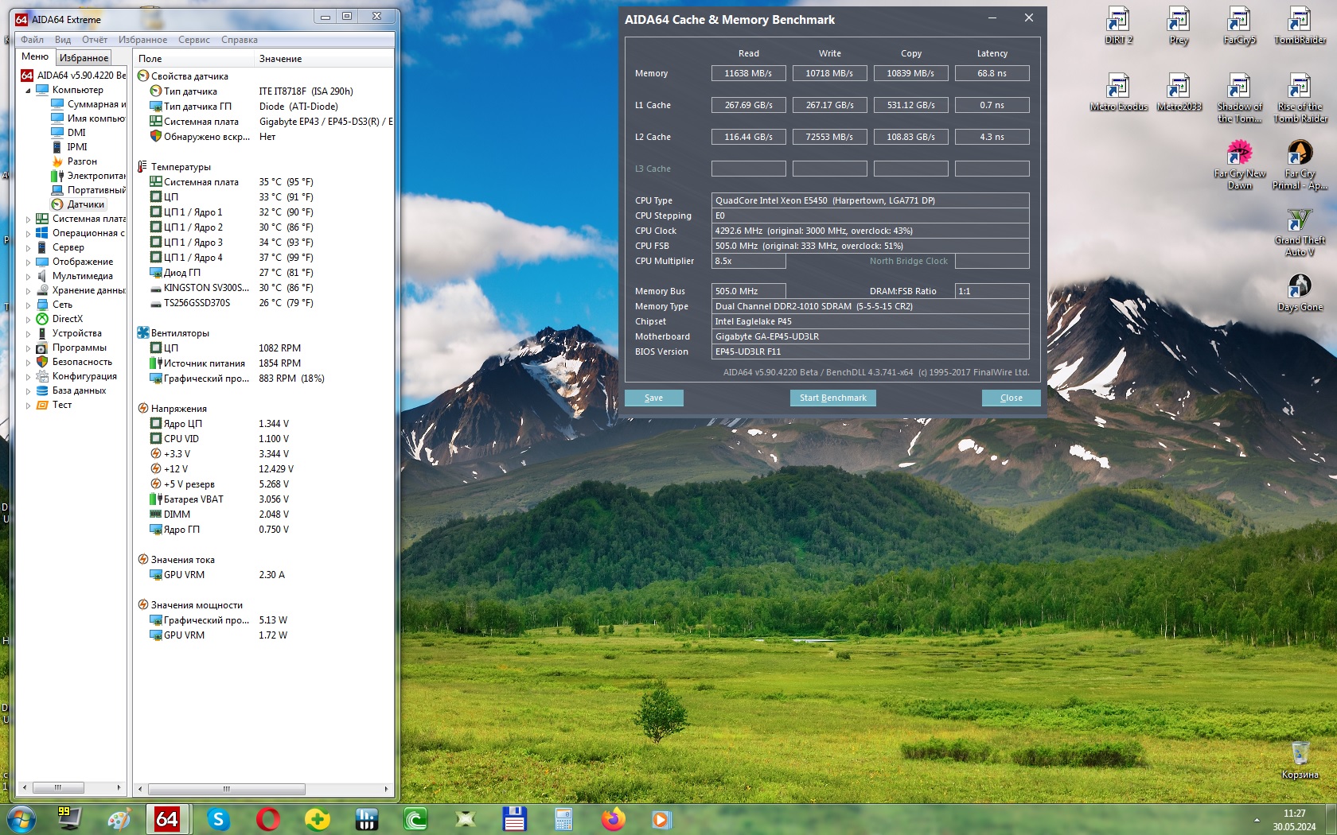Expand the Сеть tree node
Viewport: 1337px width, 835px height.
pos(28,305)
